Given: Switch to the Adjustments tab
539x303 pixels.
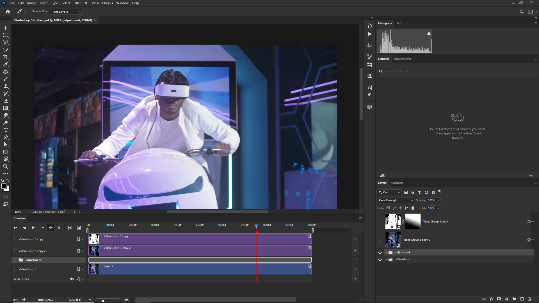Looking at the screenshot, I should [402, 59].
